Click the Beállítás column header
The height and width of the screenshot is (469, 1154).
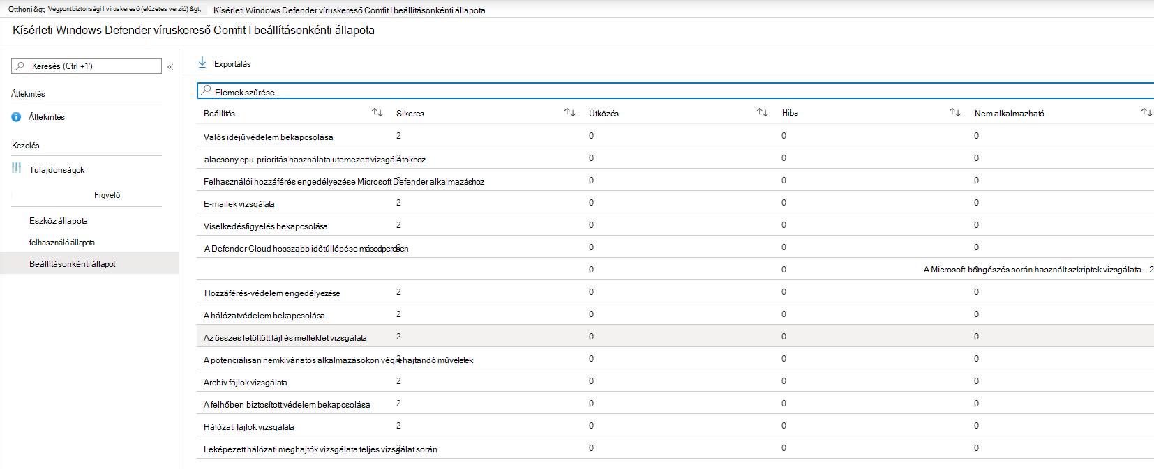pos(219,113)
